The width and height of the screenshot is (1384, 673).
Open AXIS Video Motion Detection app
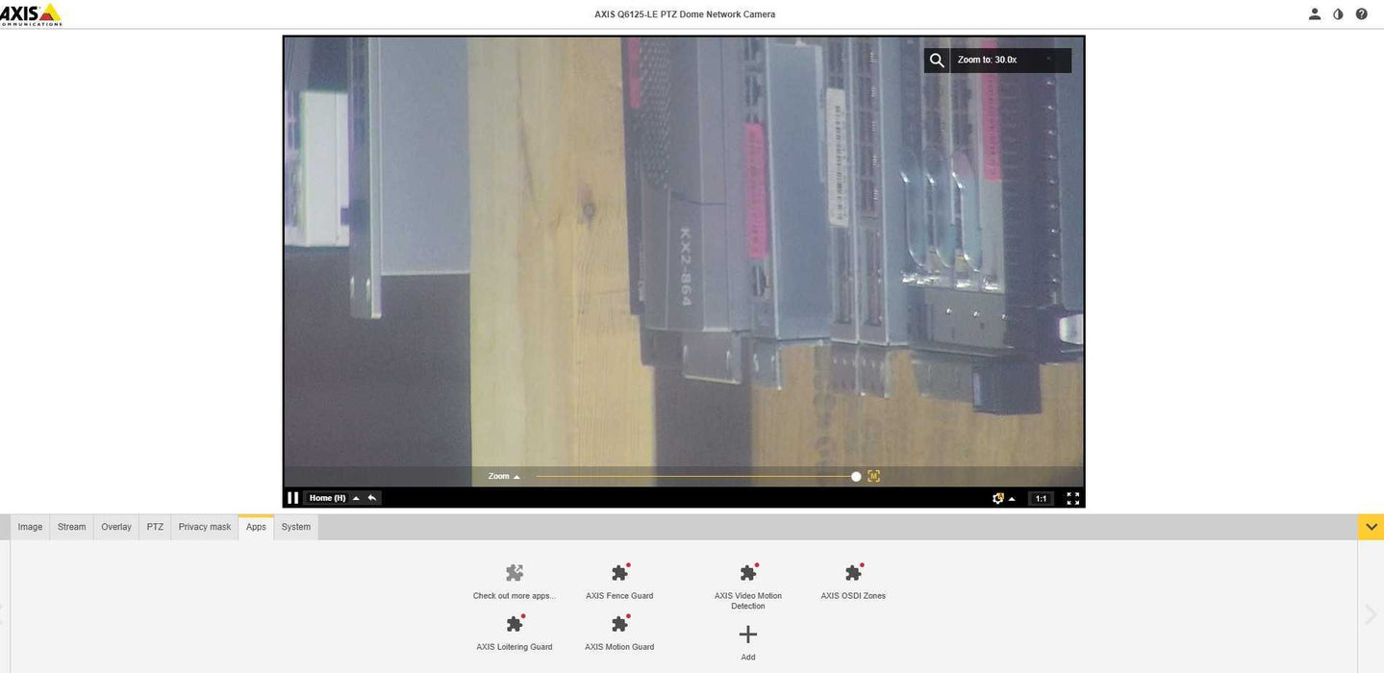pos(747,574)
